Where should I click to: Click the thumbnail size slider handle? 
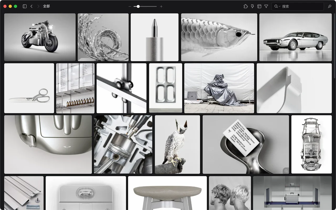[138, 6]
